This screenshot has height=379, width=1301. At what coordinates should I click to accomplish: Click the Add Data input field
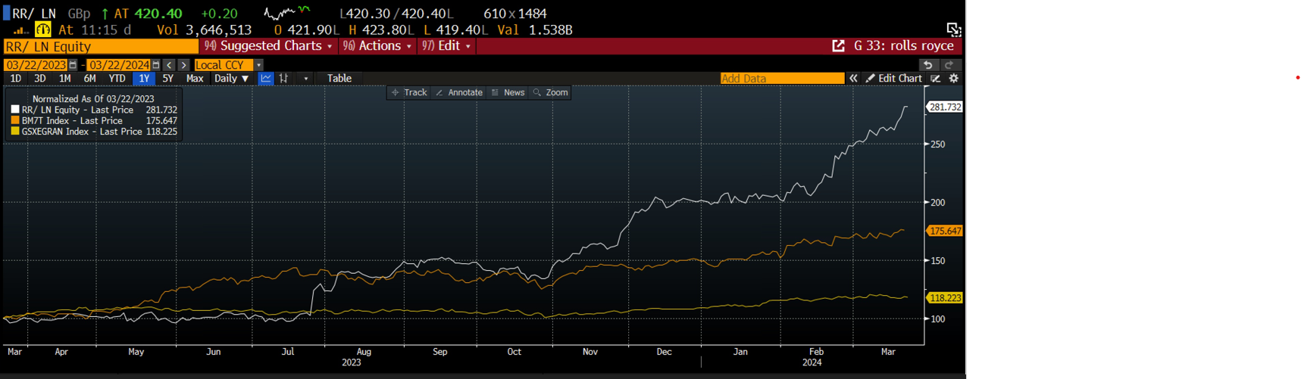pos(781,79)
